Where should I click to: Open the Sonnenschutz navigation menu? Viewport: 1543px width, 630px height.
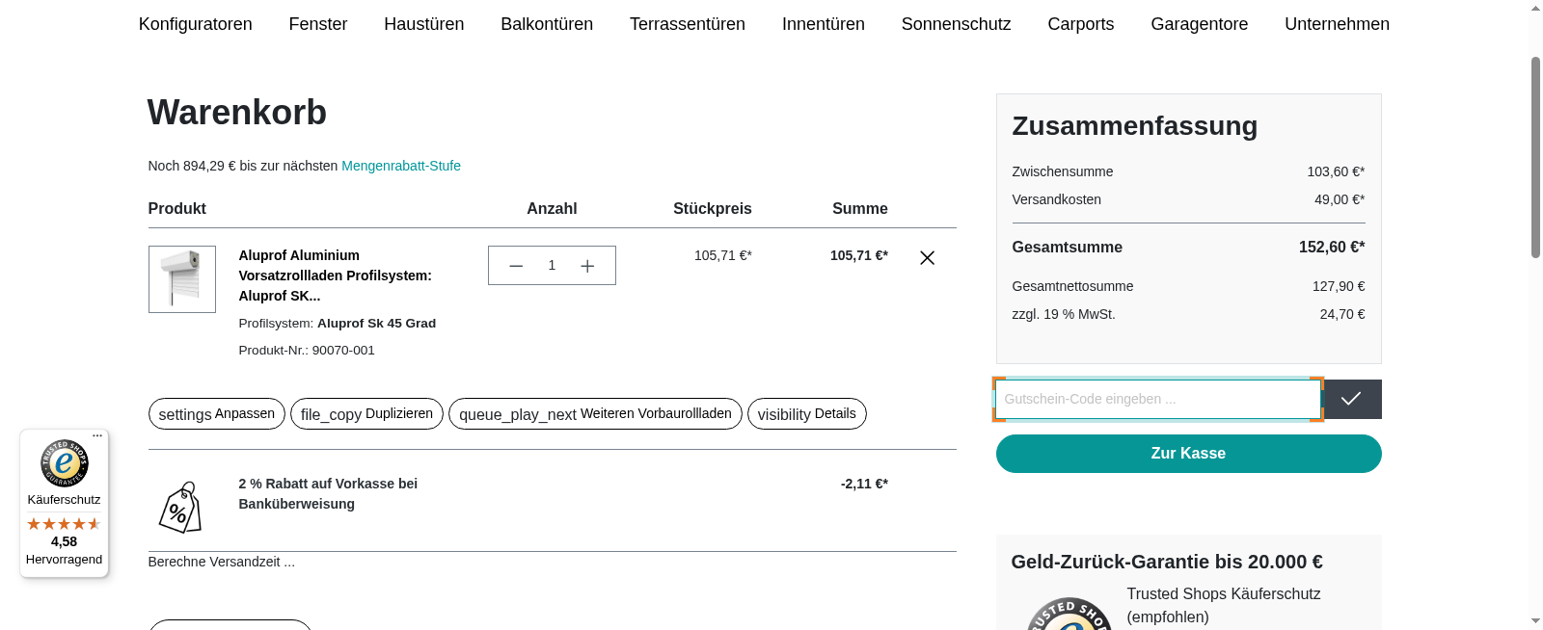pyautogui.click(x=956, y=24)
